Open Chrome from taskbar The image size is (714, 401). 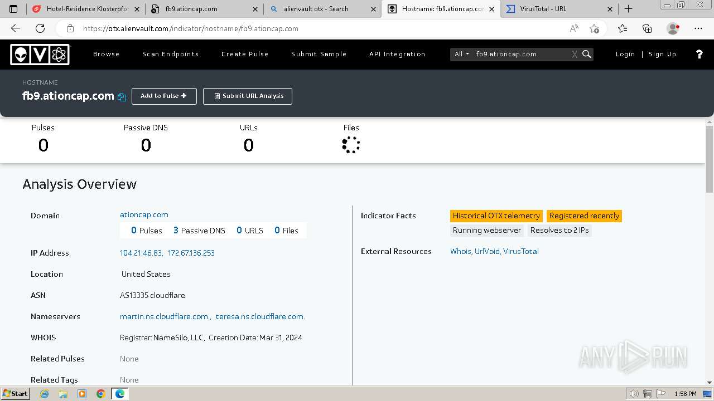pos(101,394)
